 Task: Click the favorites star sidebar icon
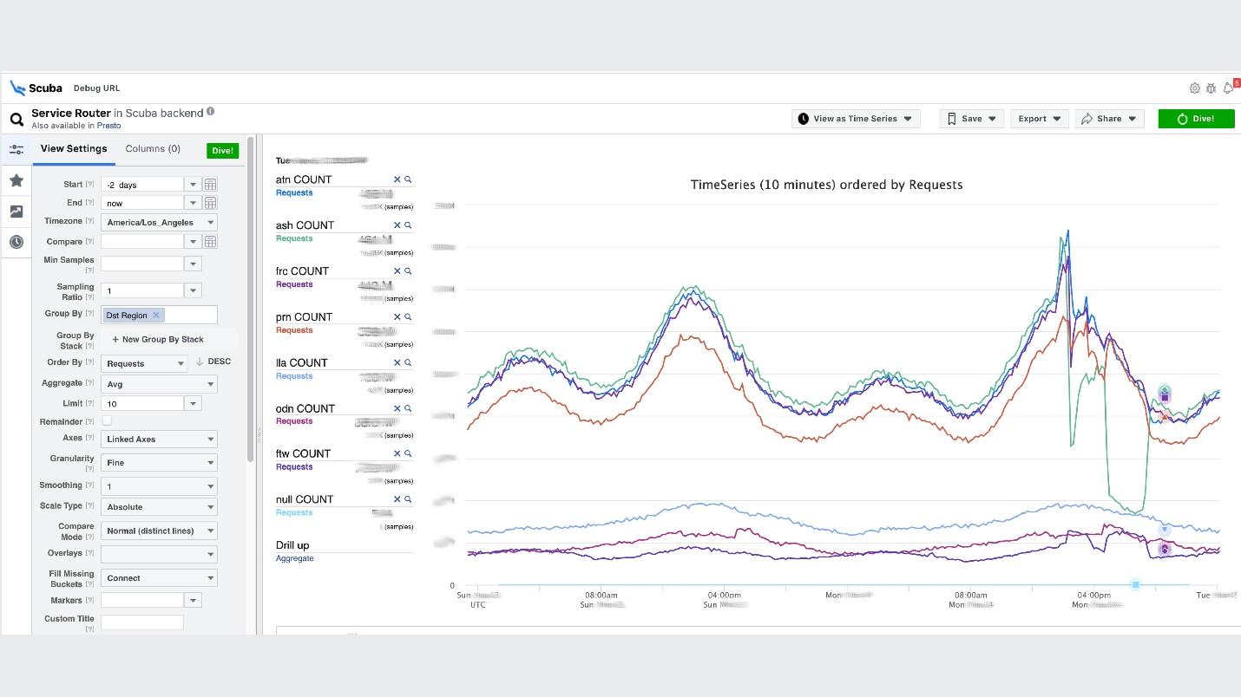16,180
